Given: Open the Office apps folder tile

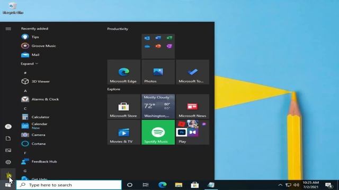Looking at the screenshot, I should point(158,46).
